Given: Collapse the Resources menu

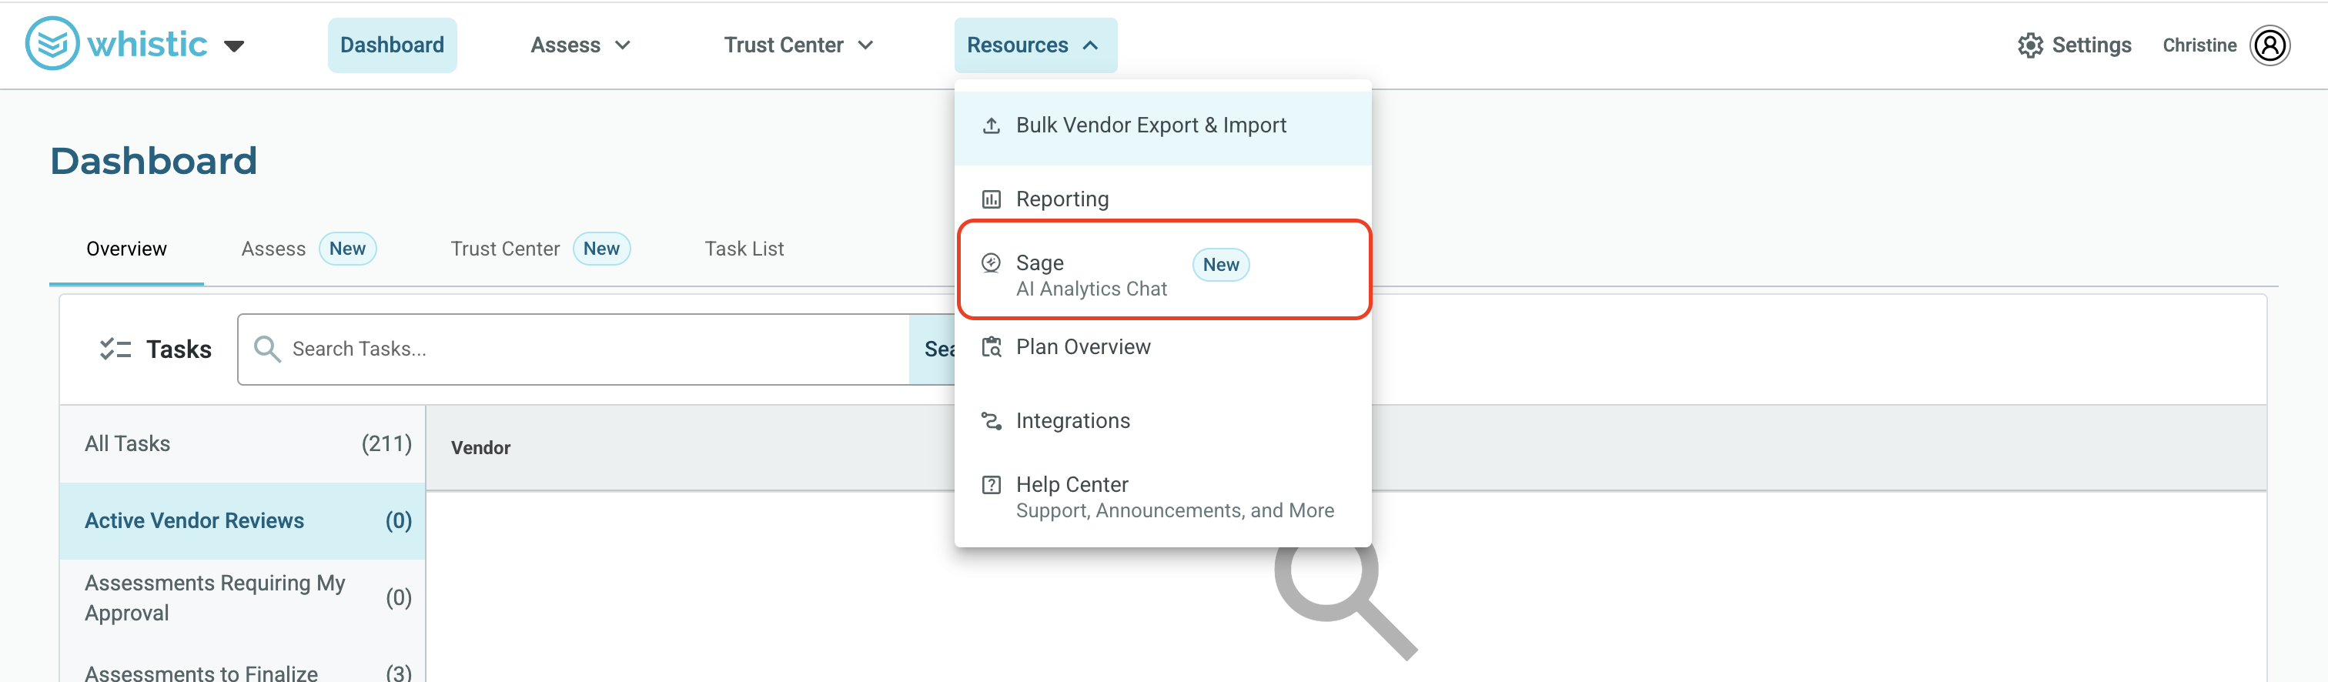Looking at the screenshot, I should click(x=1035, y=45).
